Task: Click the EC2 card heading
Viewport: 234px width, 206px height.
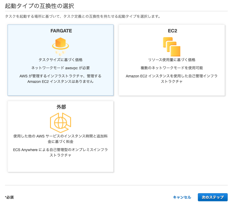Action: click(x=172, y=31)
